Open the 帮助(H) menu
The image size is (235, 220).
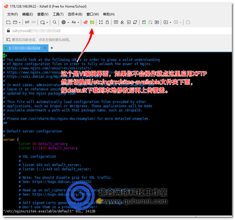tap(109, 14)
